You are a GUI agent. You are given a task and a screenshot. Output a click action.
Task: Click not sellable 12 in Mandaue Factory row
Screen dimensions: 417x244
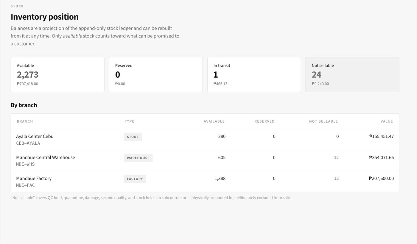(336, 178)
